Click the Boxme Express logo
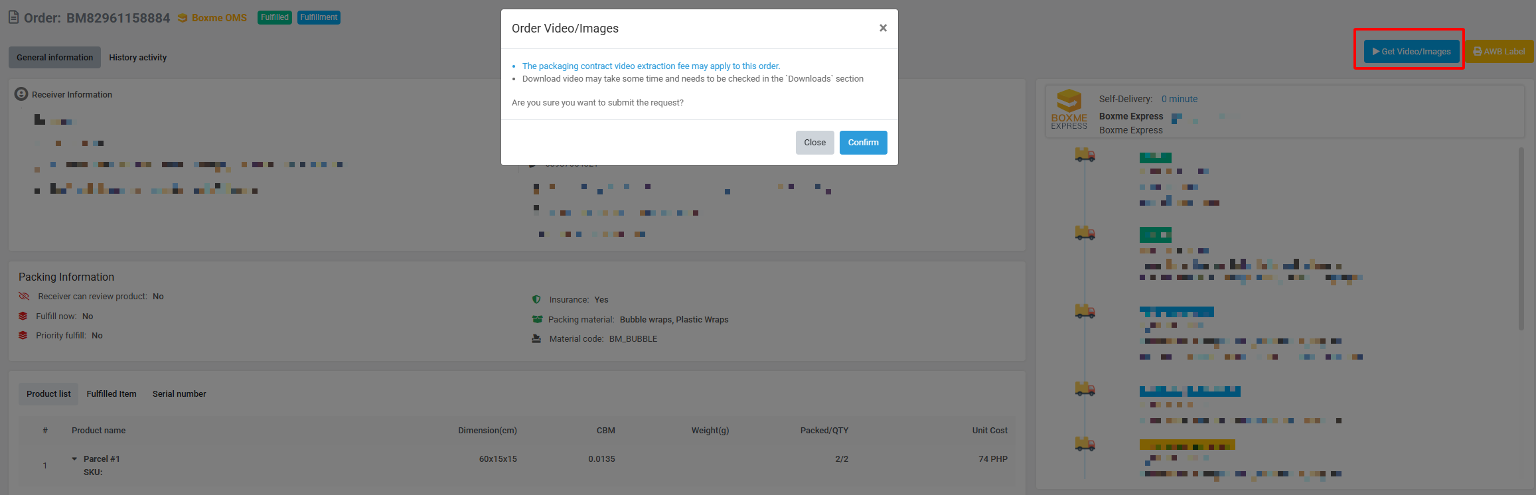This screenshot has height=495, width=1536. click(x=1069, y=110)
